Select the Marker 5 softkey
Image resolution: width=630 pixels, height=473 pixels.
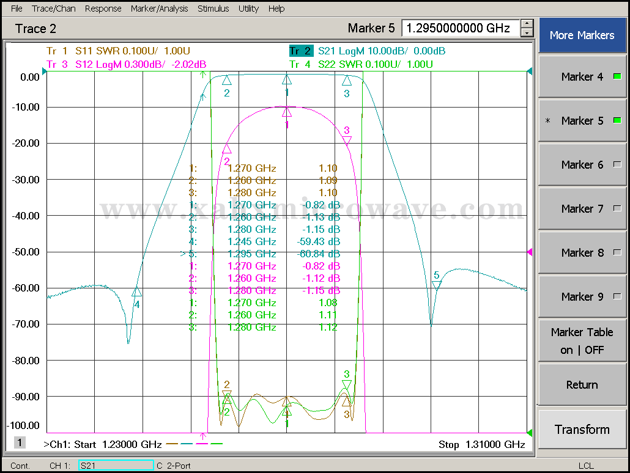pyautogui.click(x=582, y=120)
